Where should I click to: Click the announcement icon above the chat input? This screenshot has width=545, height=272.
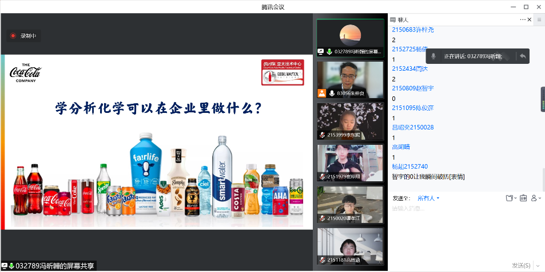(x=523, y=198)
